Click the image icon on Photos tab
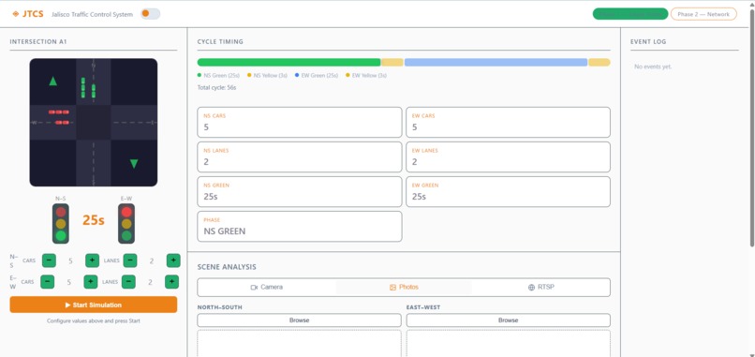The width and height of the screenshot is (755, 357). coord(392,287)
